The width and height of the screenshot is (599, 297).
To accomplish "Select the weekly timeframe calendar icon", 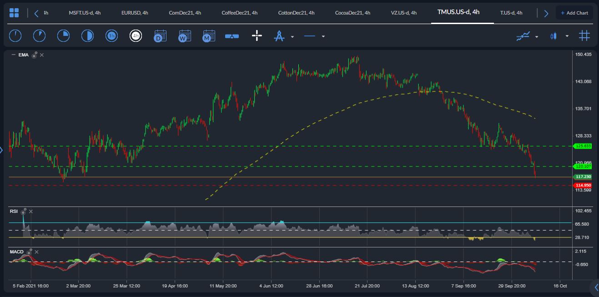I will click(185, 36).
